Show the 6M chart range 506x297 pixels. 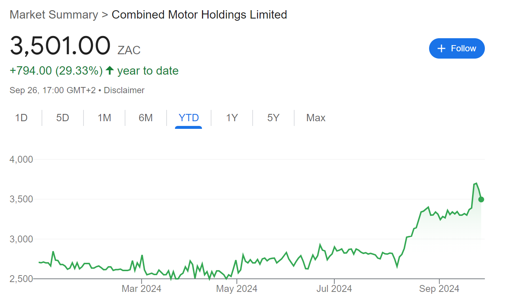[x=145, y=118]
